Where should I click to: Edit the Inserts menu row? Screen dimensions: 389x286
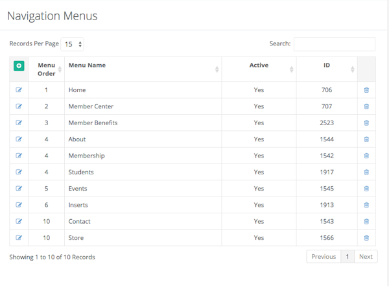[x=19, y=204]
